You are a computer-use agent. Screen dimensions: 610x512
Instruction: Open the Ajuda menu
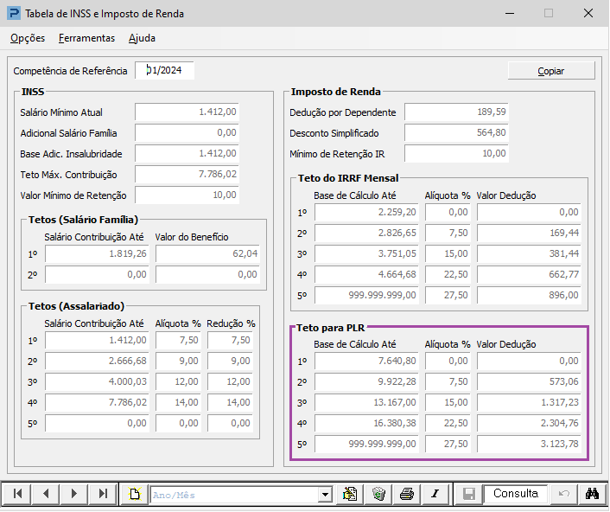(142, 38)
